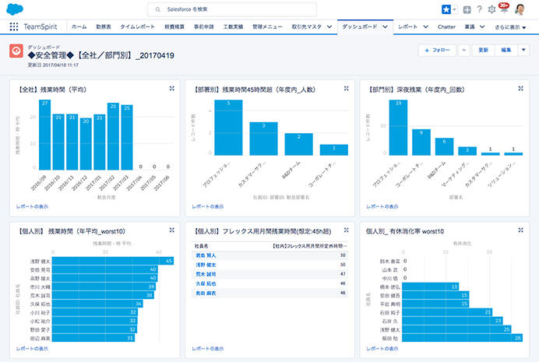The height and width of the screenshot is (362, 539).
Task: Open レポートの表示 link under 深夜残業 chart
Action: click(x=382, y=206)
